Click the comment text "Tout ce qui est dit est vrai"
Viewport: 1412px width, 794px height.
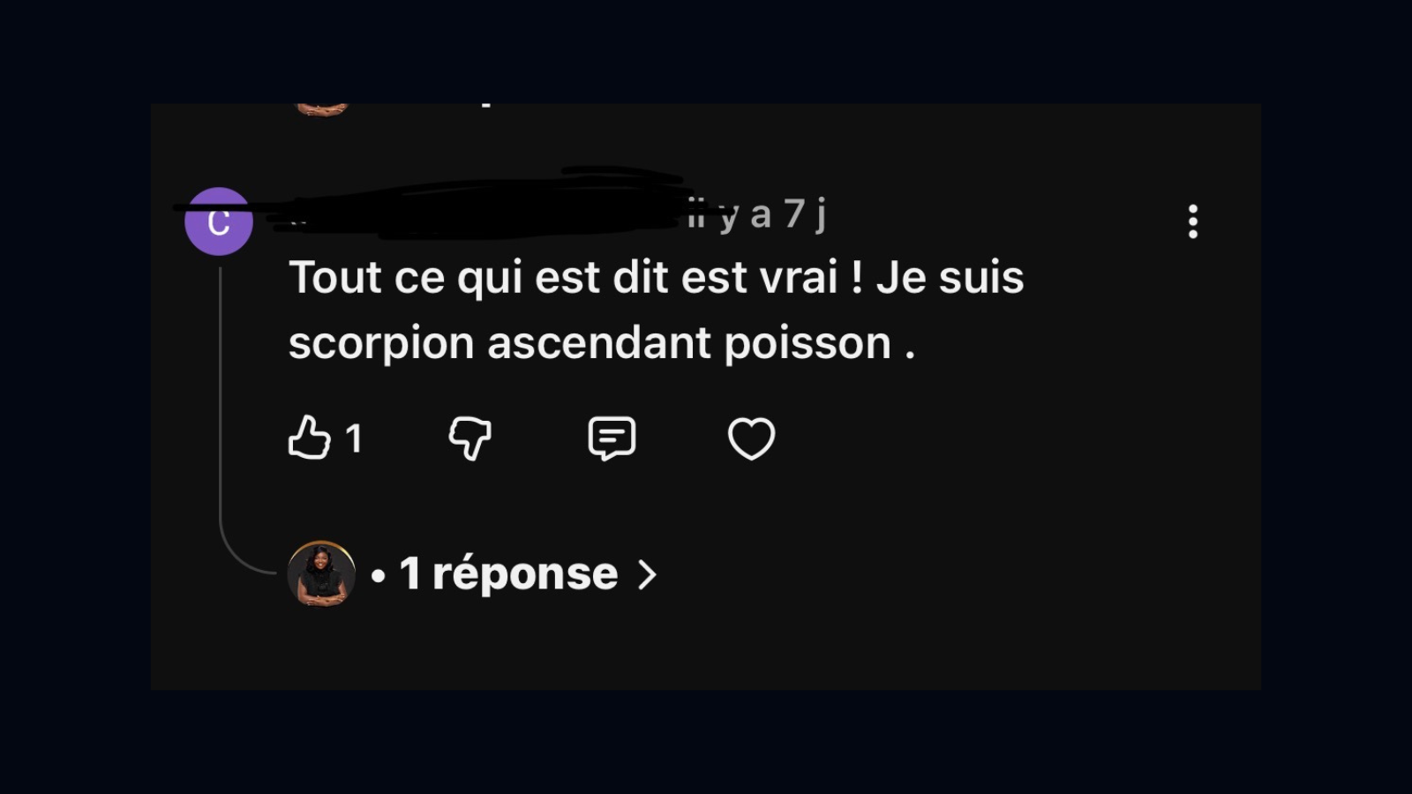[x=563, y=277]
